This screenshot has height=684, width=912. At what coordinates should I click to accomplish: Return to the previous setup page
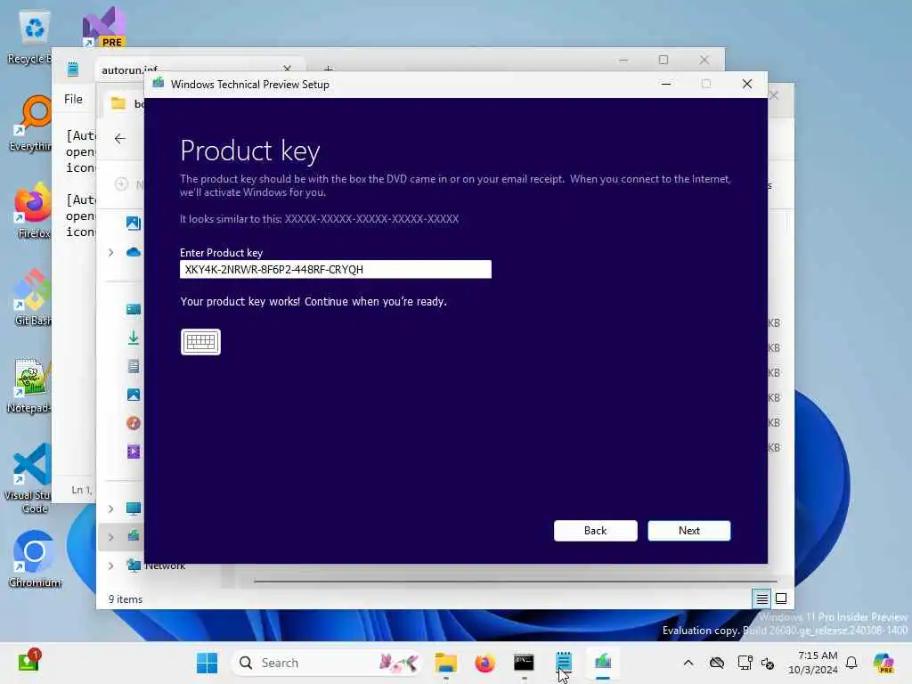click(x=596, y=531)
